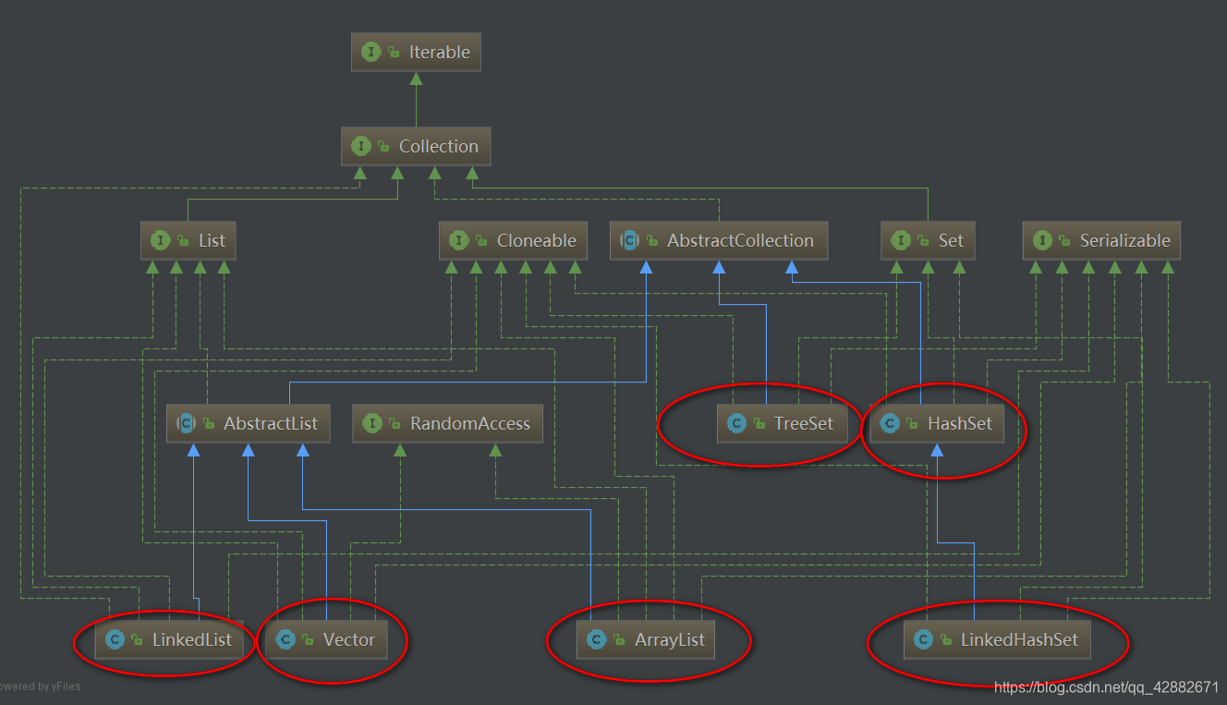Select the Vector class node

tap(325, 639)
